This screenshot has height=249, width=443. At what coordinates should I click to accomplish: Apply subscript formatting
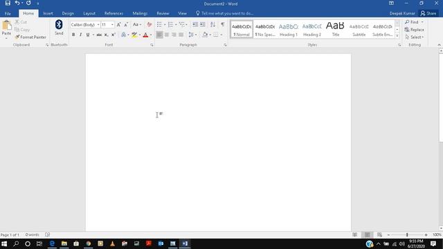[106, 35]
